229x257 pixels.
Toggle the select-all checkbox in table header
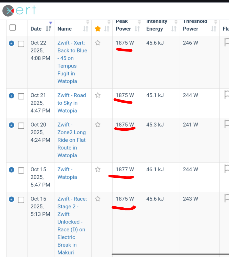click(x=13, y=28)
